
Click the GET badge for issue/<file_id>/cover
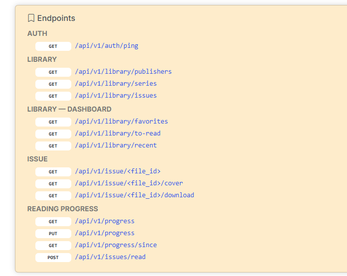(53, 183)
